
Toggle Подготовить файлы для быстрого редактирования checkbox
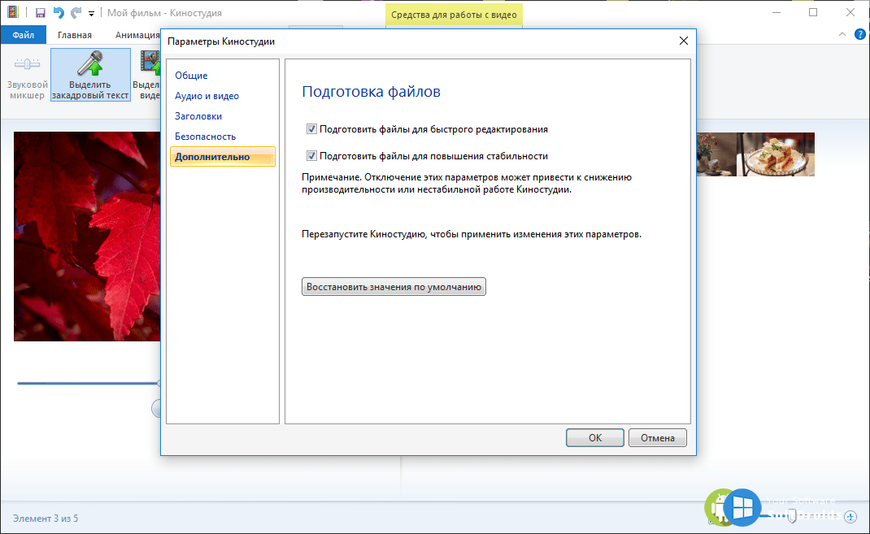[x=311, y=129]
